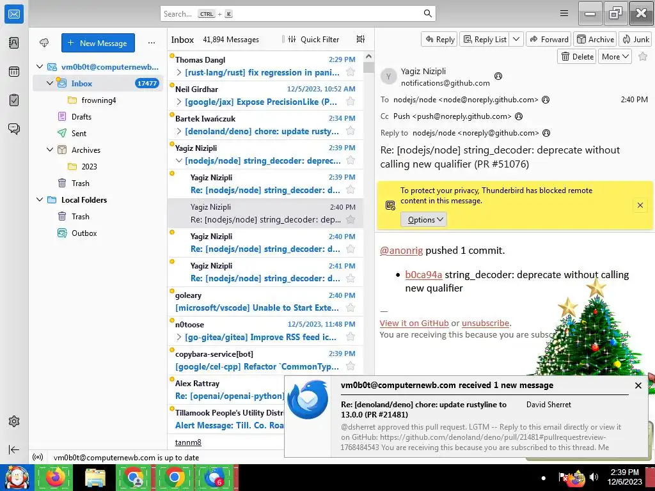Star the Bartek Iwańczuk message
Image resolution: width=655 pixels, height=491 pixels.
click(351, 130)
